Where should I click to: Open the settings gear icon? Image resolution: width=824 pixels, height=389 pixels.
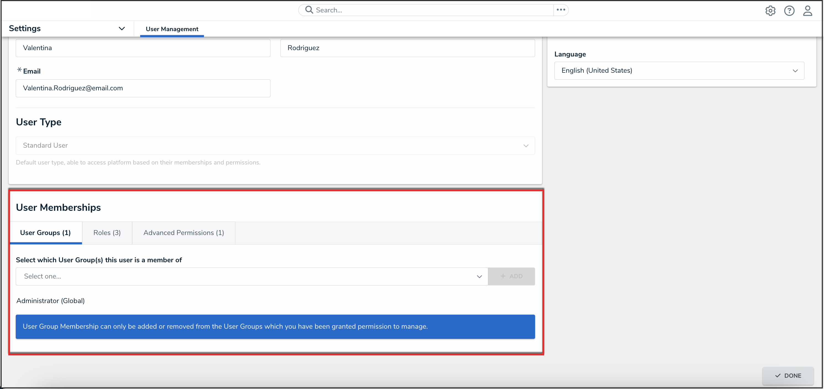click(770, 10)
